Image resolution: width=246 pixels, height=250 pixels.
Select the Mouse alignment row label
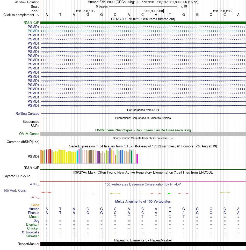coord(34,217)
